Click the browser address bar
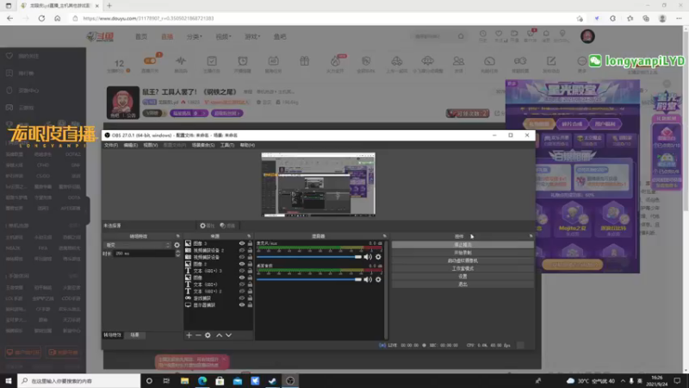The image size is (689, 388). (x=323, y=18)
